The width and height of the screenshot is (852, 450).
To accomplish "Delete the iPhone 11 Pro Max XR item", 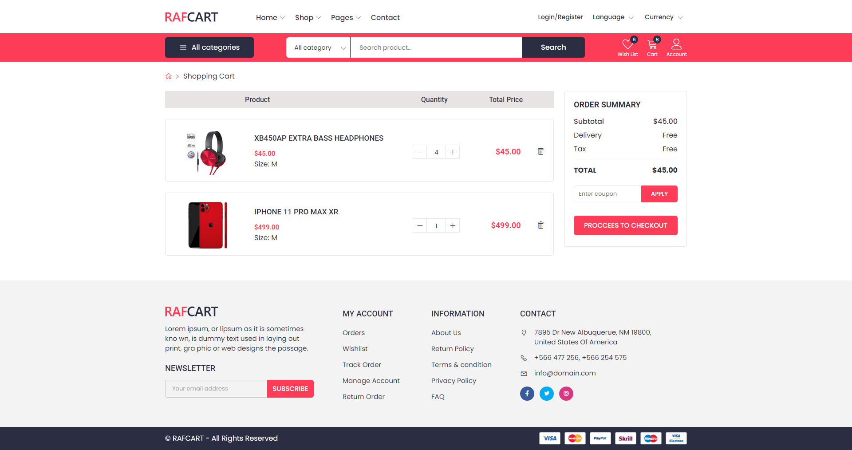I will pyautogui.click(x=540, y=225).
